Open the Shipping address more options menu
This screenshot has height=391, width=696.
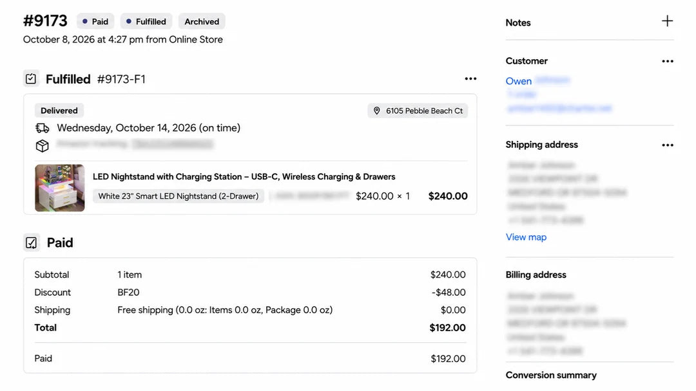667,145
